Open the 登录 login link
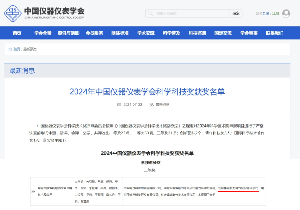300x210 pixels. pyautogui.click(x=266, y=13)
